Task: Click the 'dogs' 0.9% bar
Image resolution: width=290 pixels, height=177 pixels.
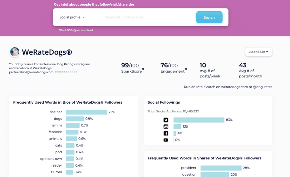Action: coord(75,119)
